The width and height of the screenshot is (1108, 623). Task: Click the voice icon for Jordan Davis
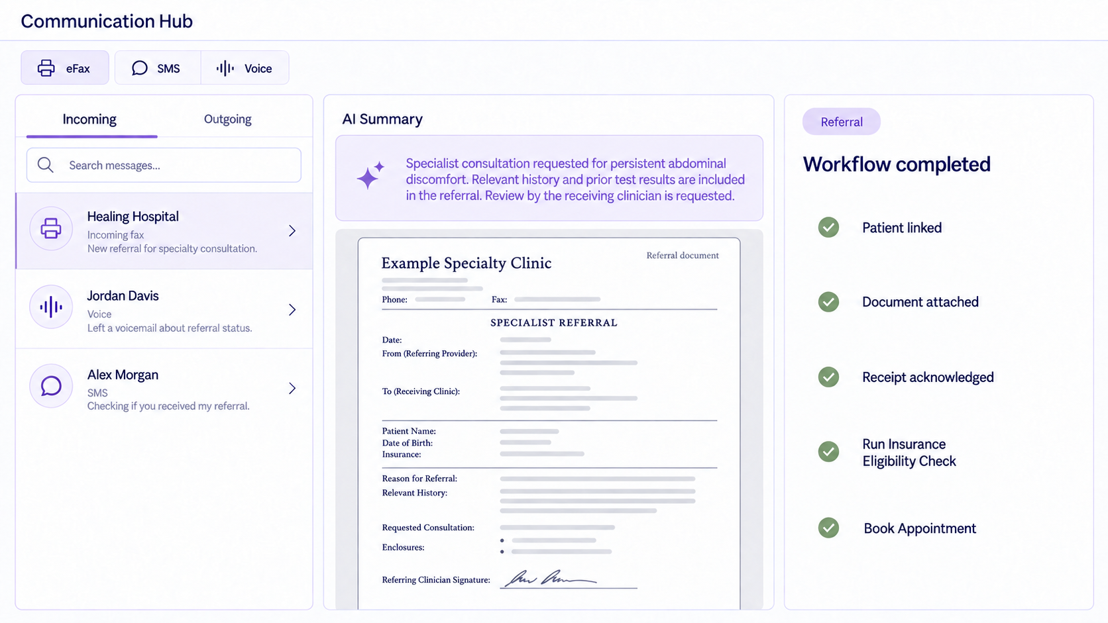click(x=51, y=307)
